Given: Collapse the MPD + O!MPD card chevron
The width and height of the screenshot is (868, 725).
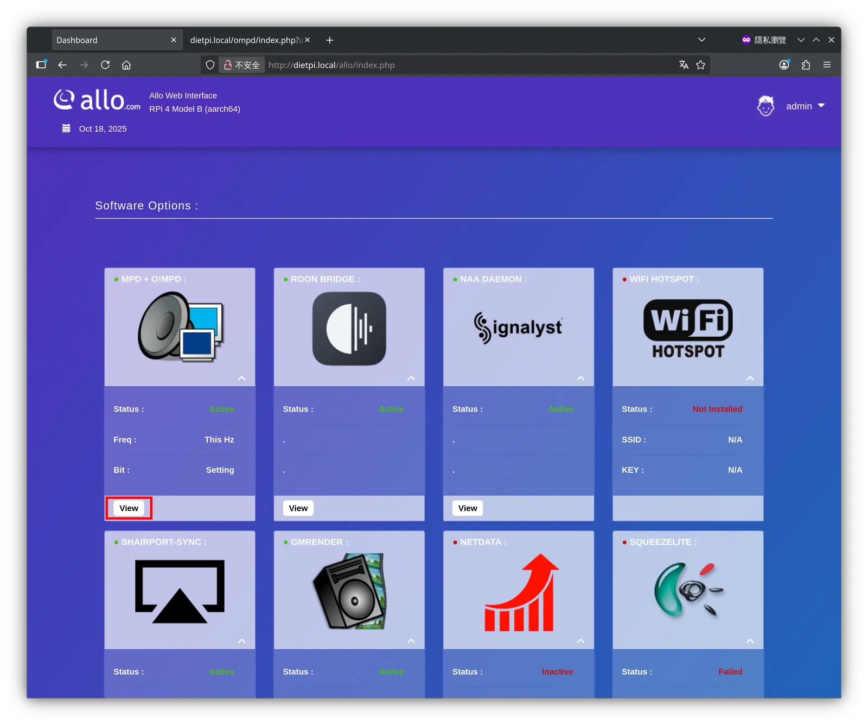Looking at the screenshot, I should pyautogui.click(x=242, y=378).
